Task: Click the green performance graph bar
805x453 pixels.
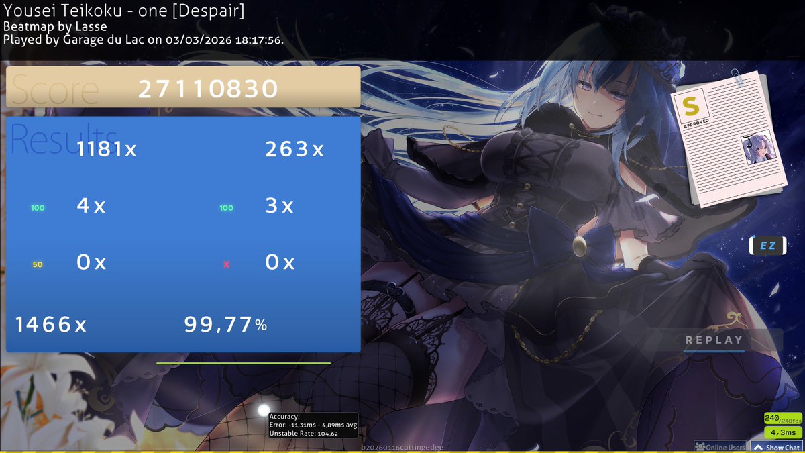Action: point(244,363)
